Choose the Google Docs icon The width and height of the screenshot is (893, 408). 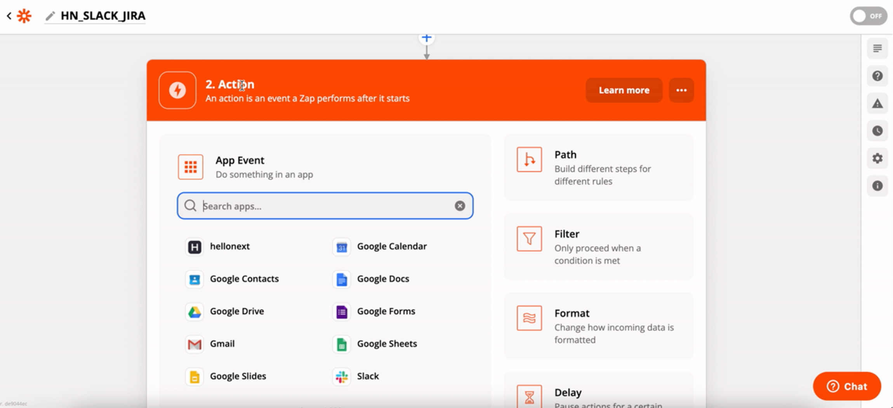[342, 280]
